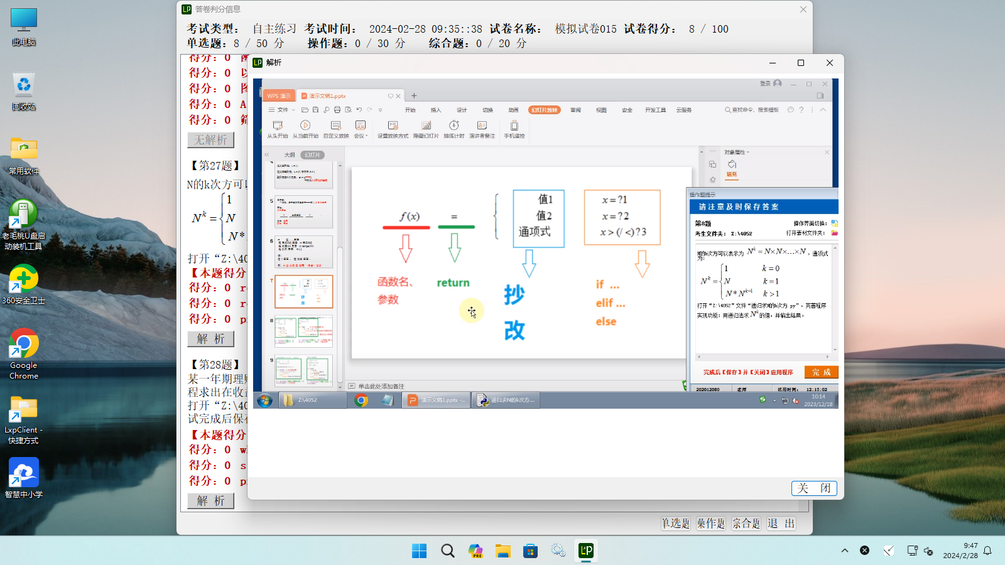Toggle the 幻灯片 view pill in side panel
Screen dimensions: 1005x565
tap(312, 155)
